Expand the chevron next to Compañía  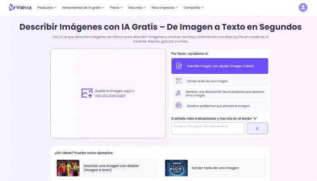tap(202, 8)
